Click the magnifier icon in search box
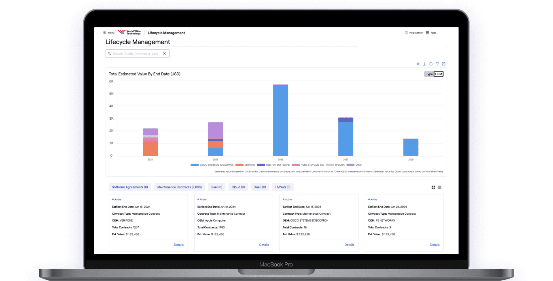Viewport: 553px width, 281px height. 109,53
